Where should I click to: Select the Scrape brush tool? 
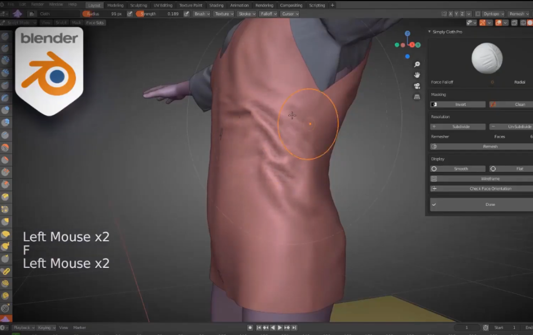click(x=6, y=184)
